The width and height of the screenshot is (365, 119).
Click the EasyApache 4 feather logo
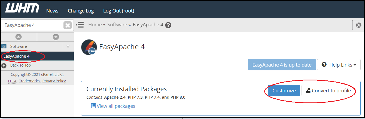(89, 47)
